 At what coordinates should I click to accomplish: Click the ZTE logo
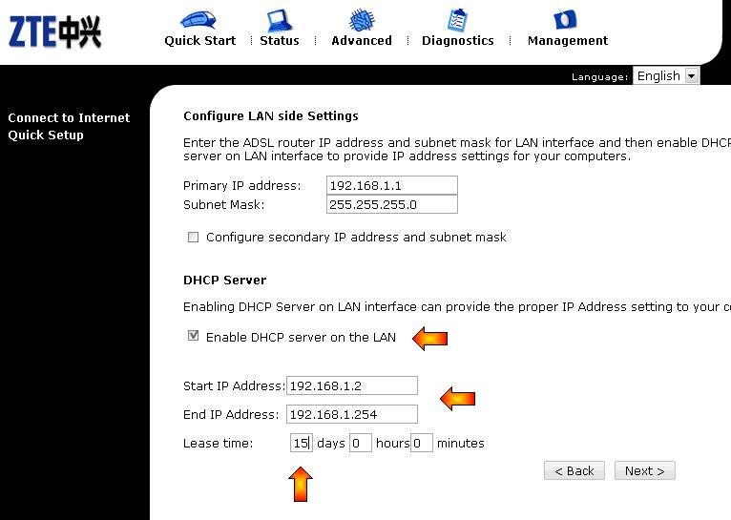[54, 31]
